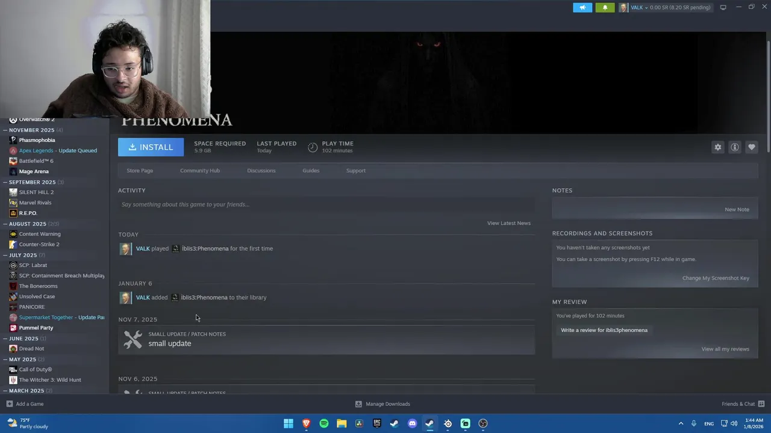Switch to Big Picture mode icon

click(x=723, y=7)
